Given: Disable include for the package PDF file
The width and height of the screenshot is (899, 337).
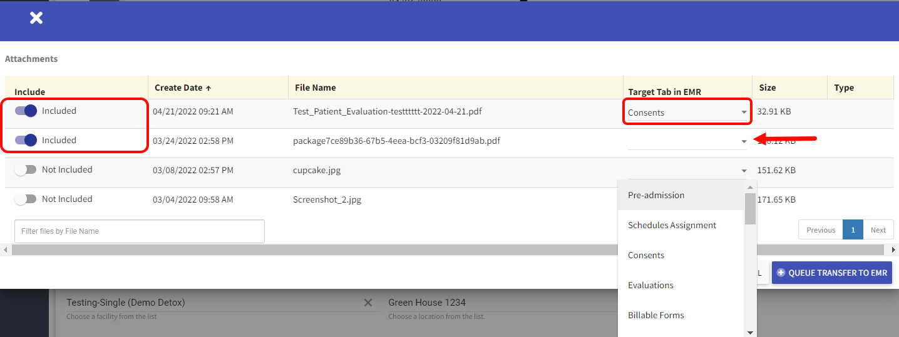Looking at the screenshot, I should (x=26, y=140).
